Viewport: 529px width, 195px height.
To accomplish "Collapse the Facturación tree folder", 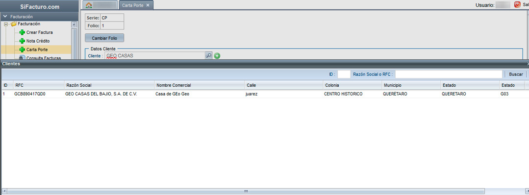I will pos(5,24).
